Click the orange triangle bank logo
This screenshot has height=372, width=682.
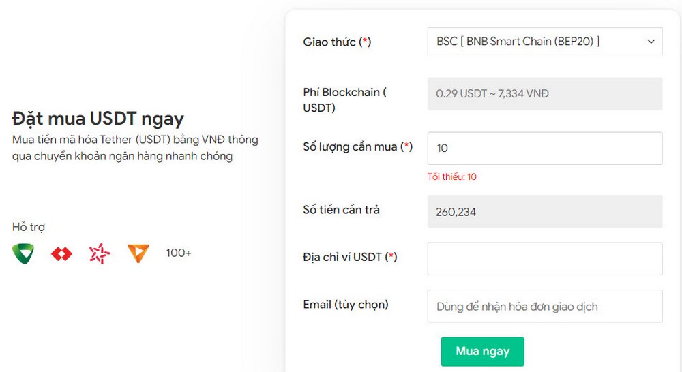(x=138, y=253)
